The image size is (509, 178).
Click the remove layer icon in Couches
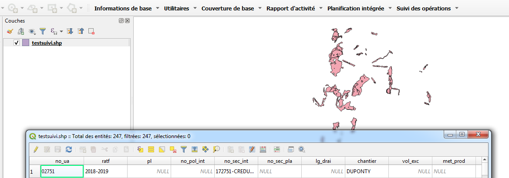coord(91,31)
